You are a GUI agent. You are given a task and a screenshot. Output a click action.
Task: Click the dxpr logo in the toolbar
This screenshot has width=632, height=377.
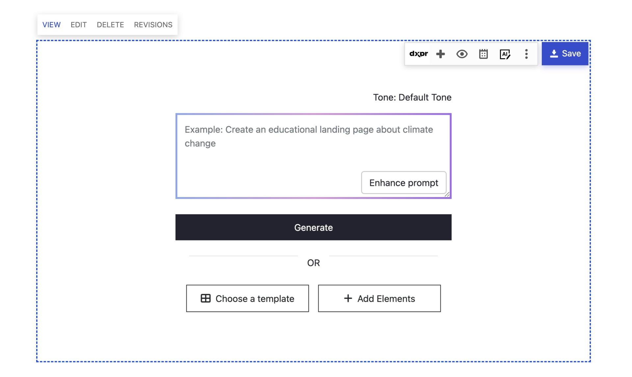pyautogui.click(x=419, y=54)
